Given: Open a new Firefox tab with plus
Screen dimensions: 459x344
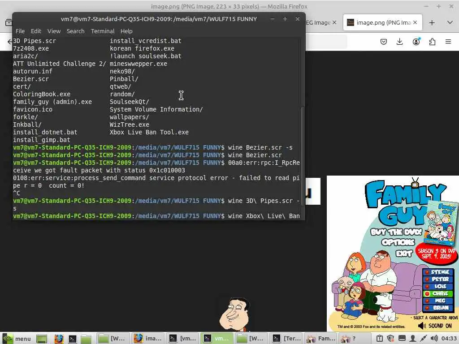Looking at the screenshot, I should point(432,22).
